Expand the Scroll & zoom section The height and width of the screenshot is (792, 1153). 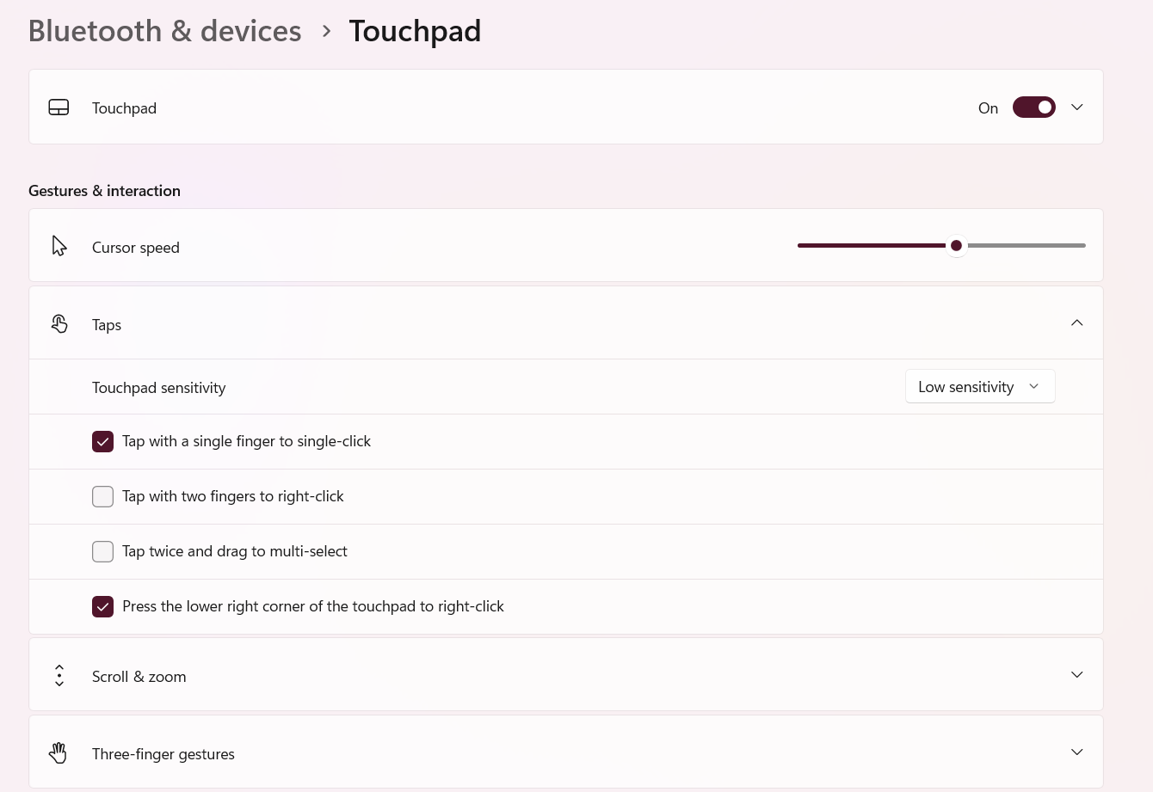pos(1076,675)
